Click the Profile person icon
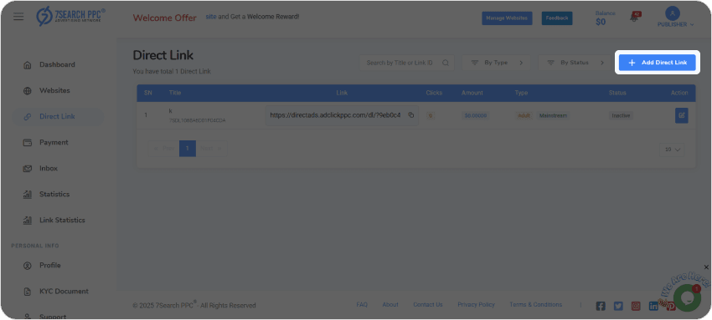This screenshot has height=320, width=712. (x=28, y=266)
